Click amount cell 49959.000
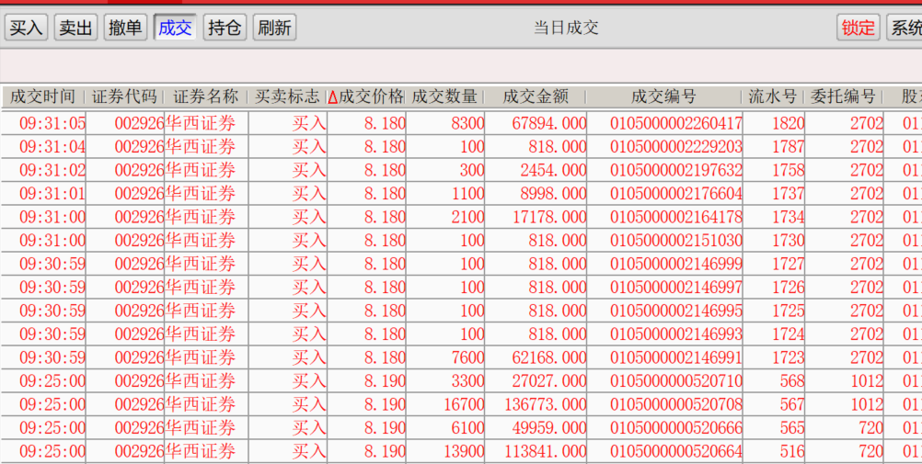The width and height of the screenshot is (922, 464). [x=549, y=428]
